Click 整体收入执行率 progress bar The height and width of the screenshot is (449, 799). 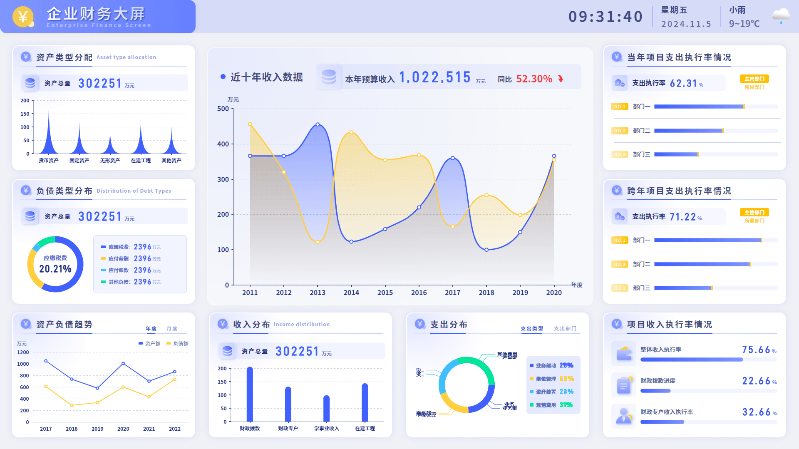(x=709, y=360)
